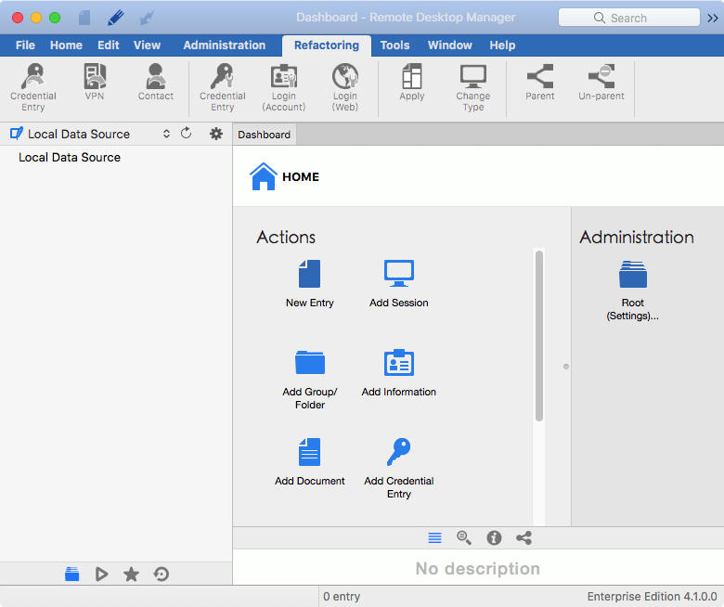The image size is (724, 607).
Task: Click 'Enterprise Edition 4.1.0.0' status text
Action: [652, 597]
